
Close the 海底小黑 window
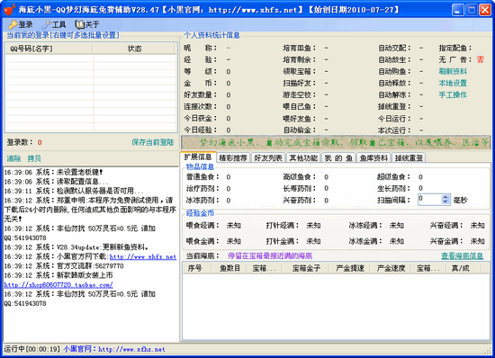click(x=485, y=10)
